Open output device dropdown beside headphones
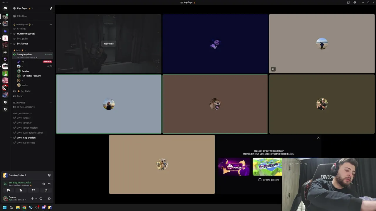 pos(44,199)
